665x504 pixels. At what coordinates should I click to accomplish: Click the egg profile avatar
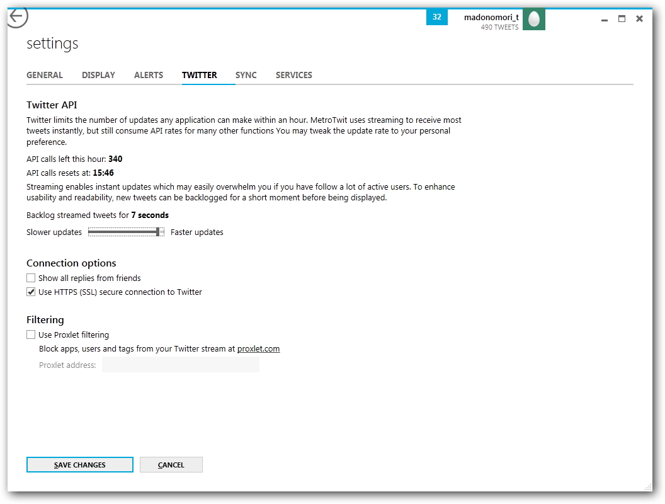[x=533, y=20]
